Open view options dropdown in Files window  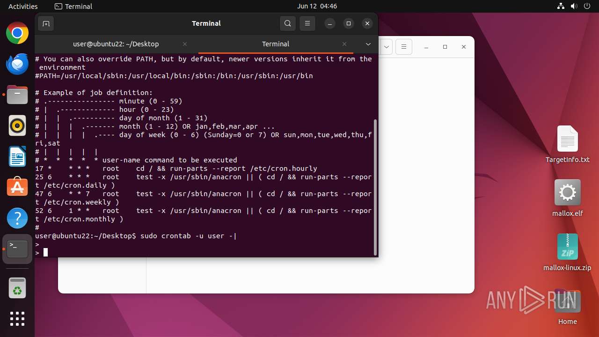387,47
